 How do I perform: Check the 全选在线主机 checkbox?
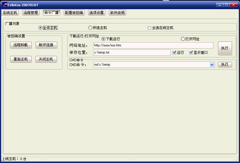(150, 28)
